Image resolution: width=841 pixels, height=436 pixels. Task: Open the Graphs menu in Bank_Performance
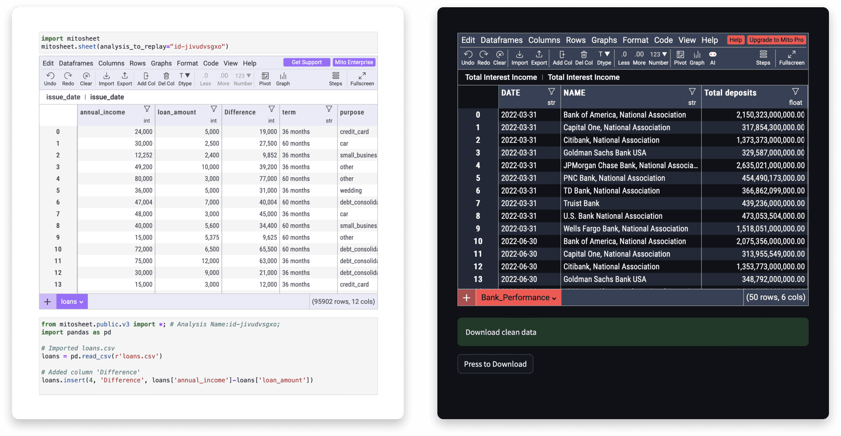click(x=604, y=40)
